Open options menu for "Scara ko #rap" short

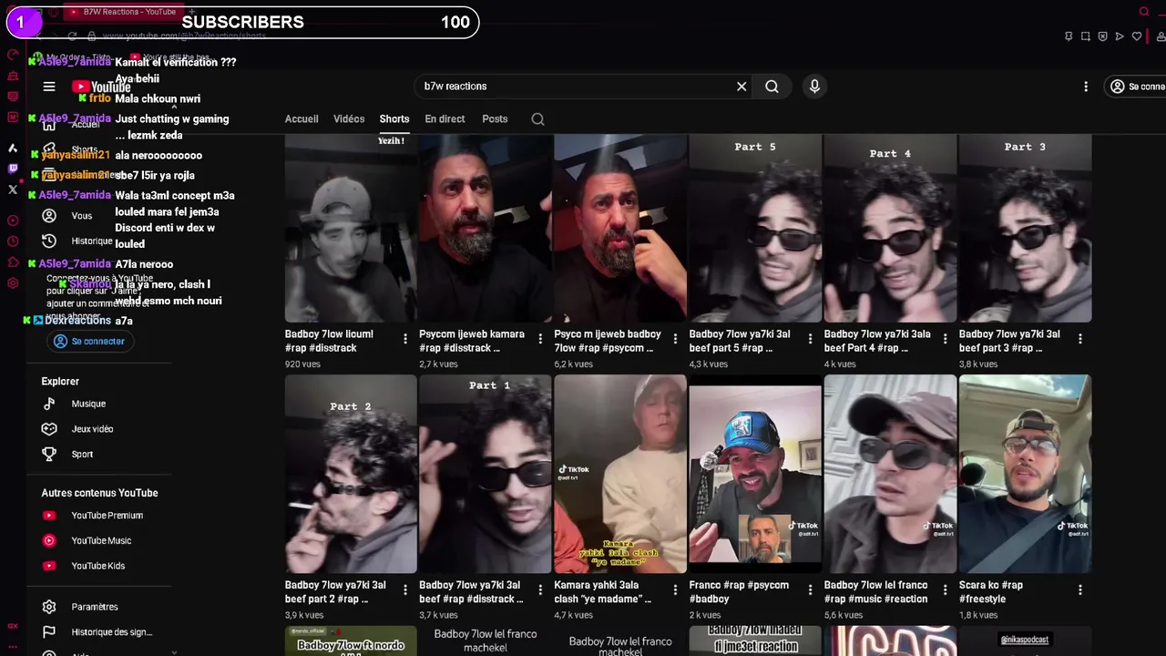coord(1079,590)
